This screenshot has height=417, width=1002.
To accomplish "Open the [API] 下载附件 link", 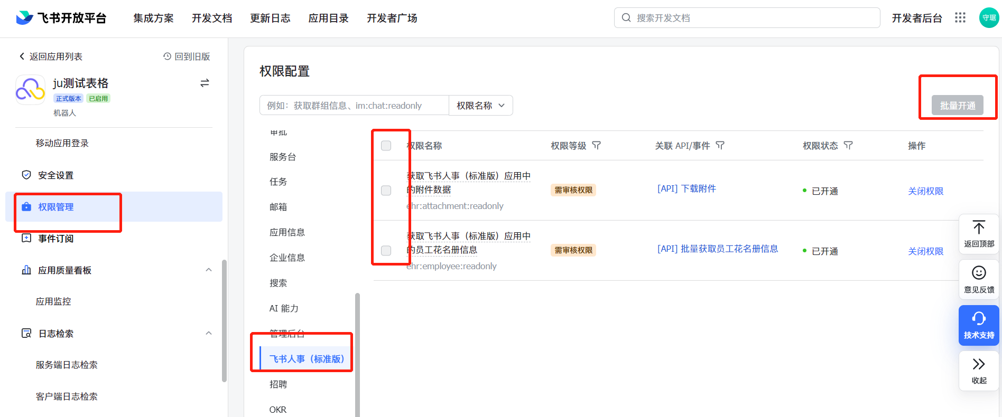I will tap(686, 188).
